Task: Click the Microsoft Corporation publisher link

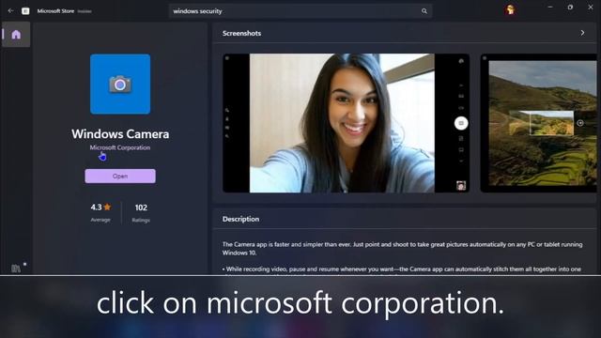Action: pyautogui.click(x=120, y=147)
